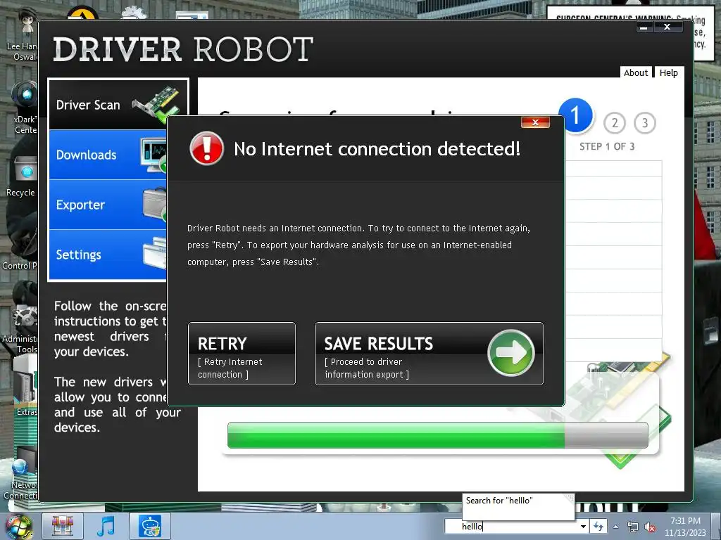The image size is (721, 540).
Task: Open the Recycle Bin desktop icon
Action: pos(20,176)
